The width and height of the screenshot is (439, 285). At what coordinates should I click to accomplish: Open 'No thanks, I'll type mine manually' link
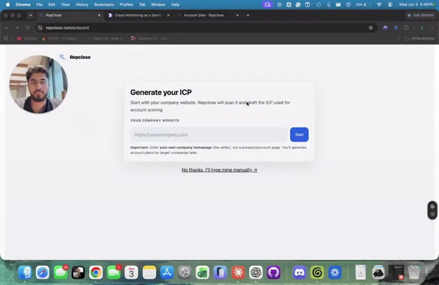(219, 170)
